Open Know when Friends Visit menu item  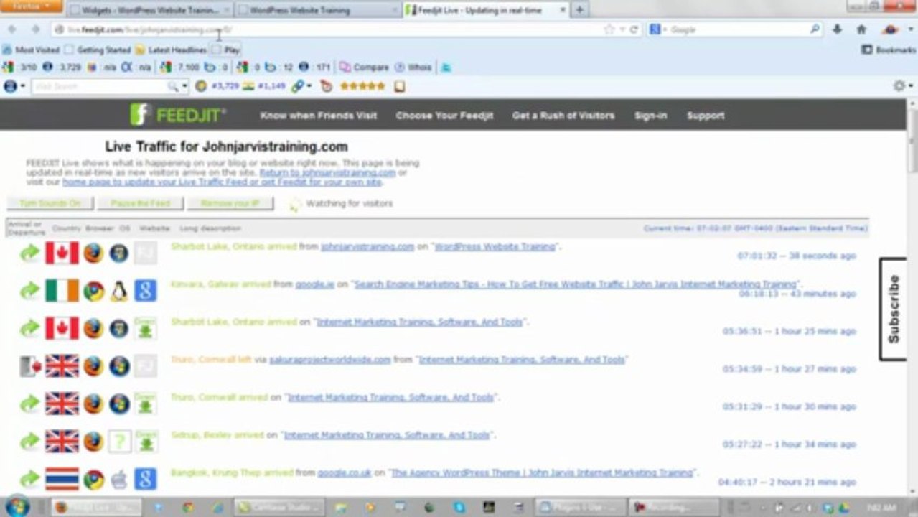[318, 116]
